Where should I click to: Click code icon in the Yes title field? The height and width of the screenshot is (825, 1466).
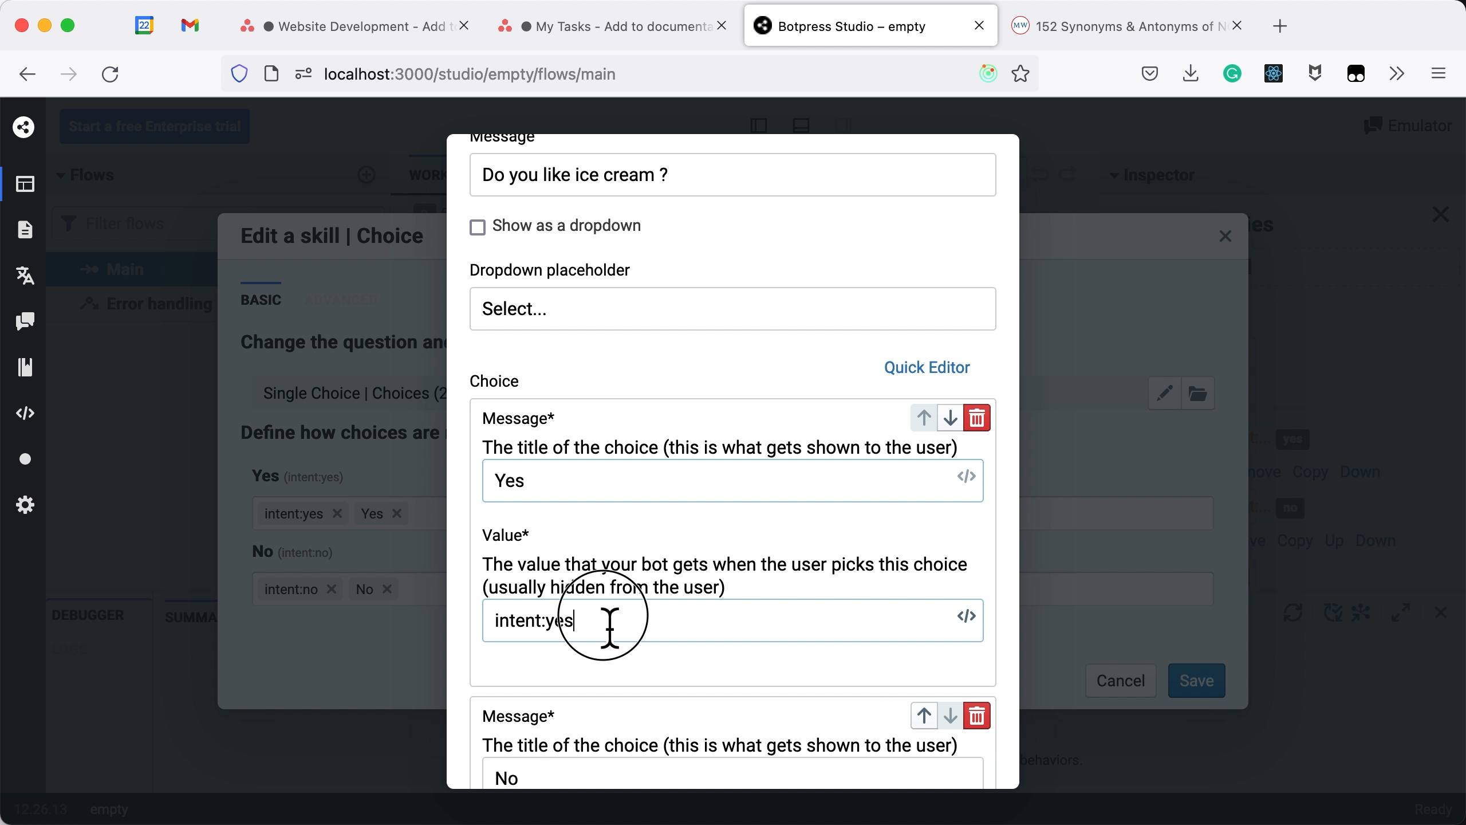point(966,477)
